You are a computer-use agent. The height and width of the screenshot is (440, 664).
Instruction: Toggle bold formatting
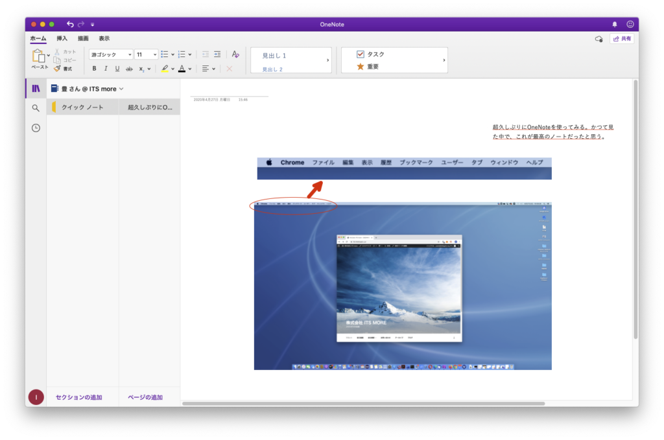coord(94,69)
